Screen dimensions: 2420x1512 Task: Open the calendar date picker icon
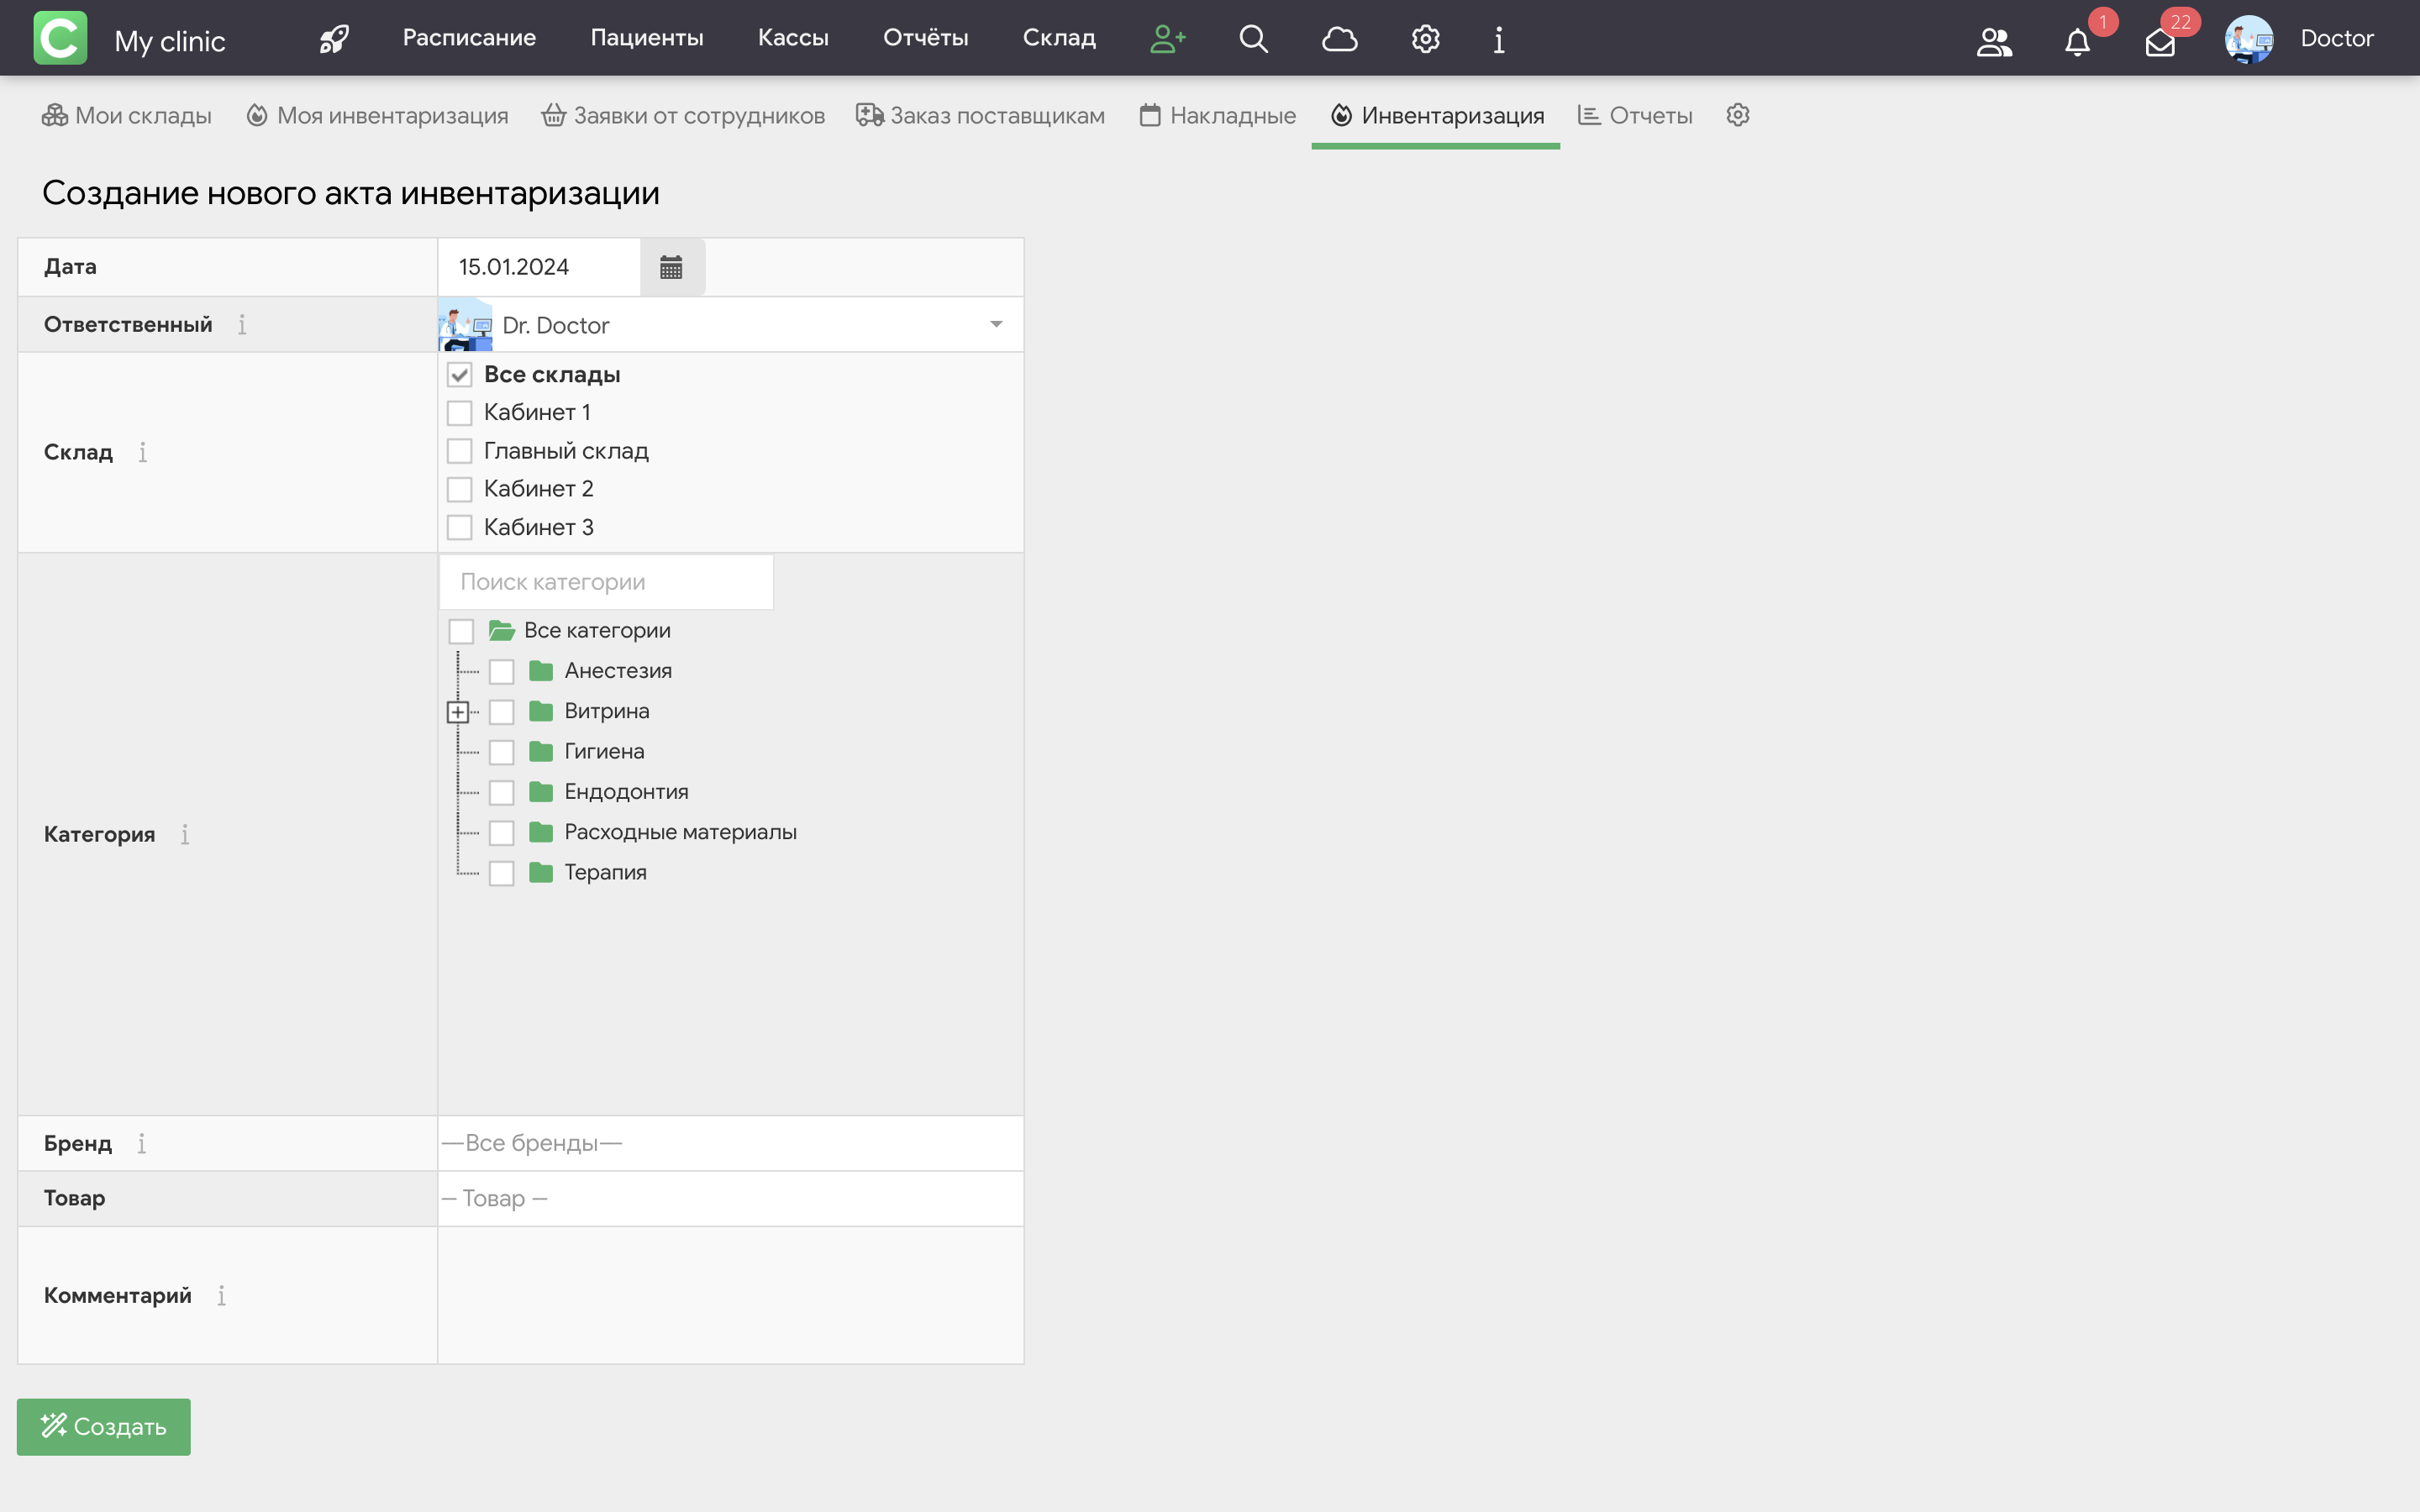[x=671, y=267]
